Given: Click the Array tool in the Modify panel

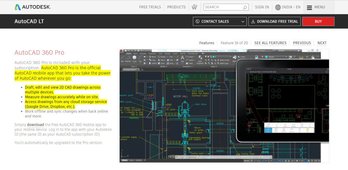Looking at the screenshot, I should tap(171, 63).
